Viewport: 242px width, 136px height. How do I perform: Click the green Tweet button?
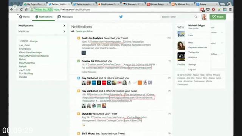217,17
